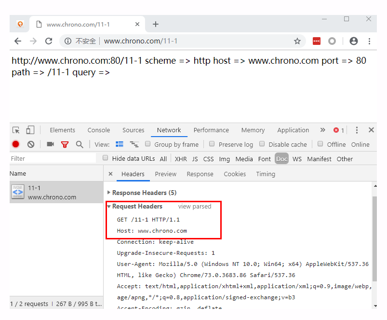Select the inspect element cursor icon

[x=16, y=130]
